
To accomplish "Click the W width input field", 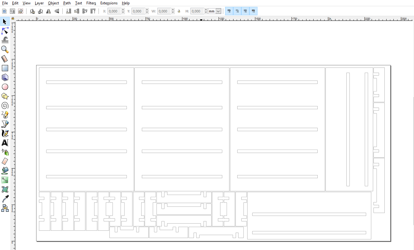I will (164, 11).
